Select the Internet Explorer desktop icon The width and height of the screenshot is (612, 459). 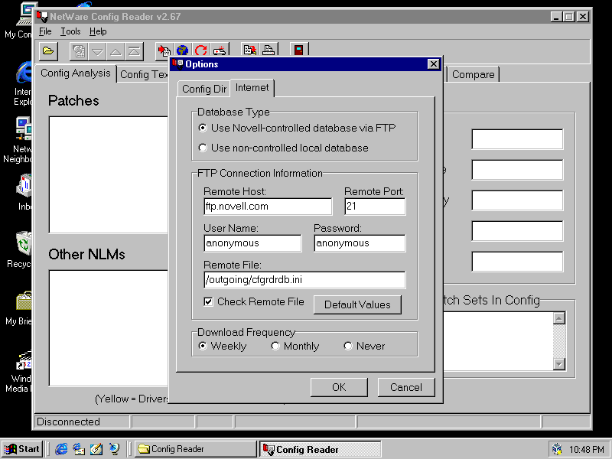pos(23,83)
